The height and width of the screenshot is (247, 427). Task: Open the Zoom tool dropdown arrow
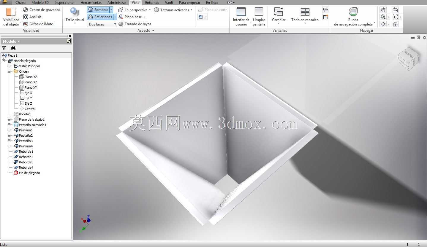point(388,17)
